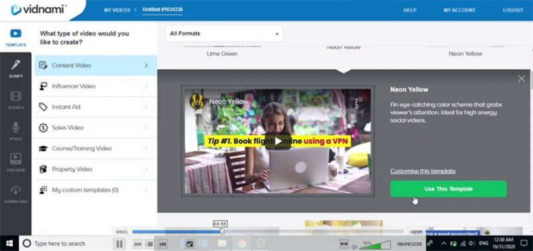Expand the Influencer Video category
This screenshot has width=533, height=251.
pos(96,87)
